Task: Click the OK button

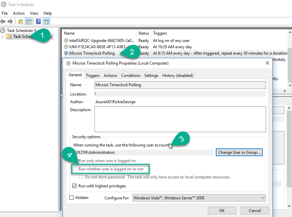Action: [222, 210]
